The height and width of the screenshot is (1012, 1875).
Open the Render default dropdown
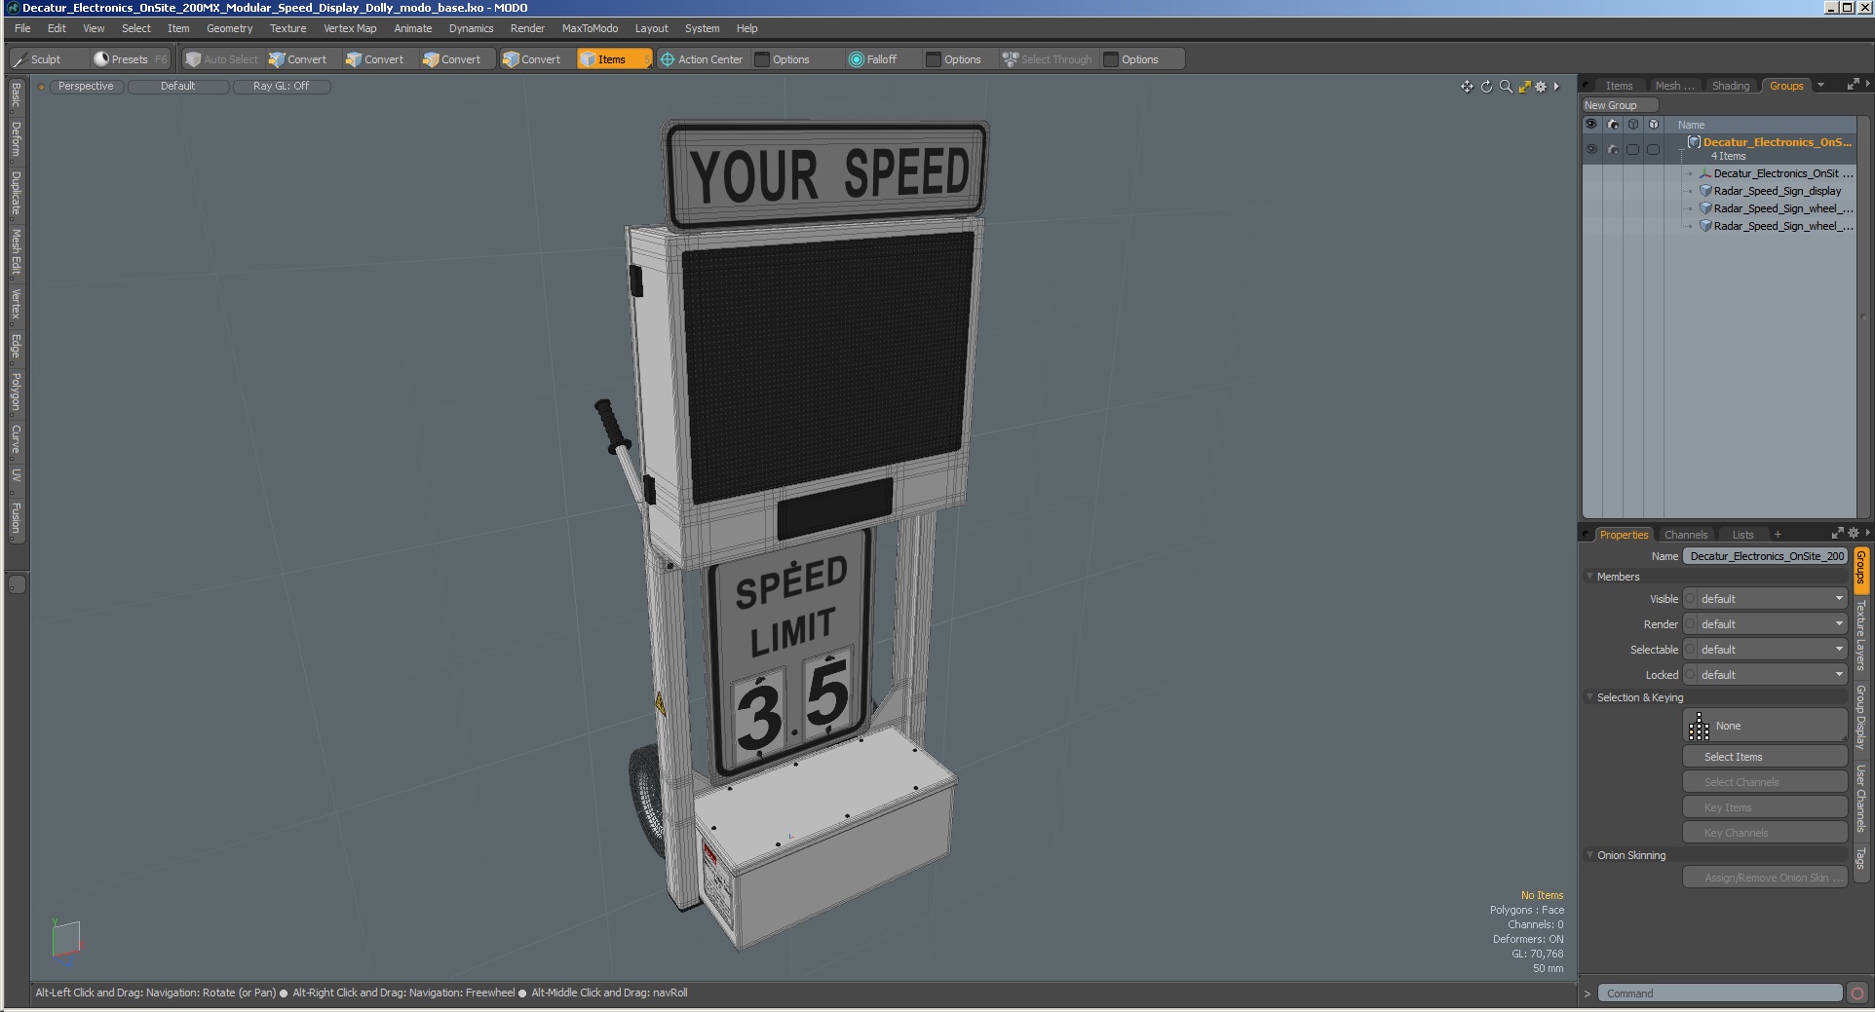(1772, 624)
